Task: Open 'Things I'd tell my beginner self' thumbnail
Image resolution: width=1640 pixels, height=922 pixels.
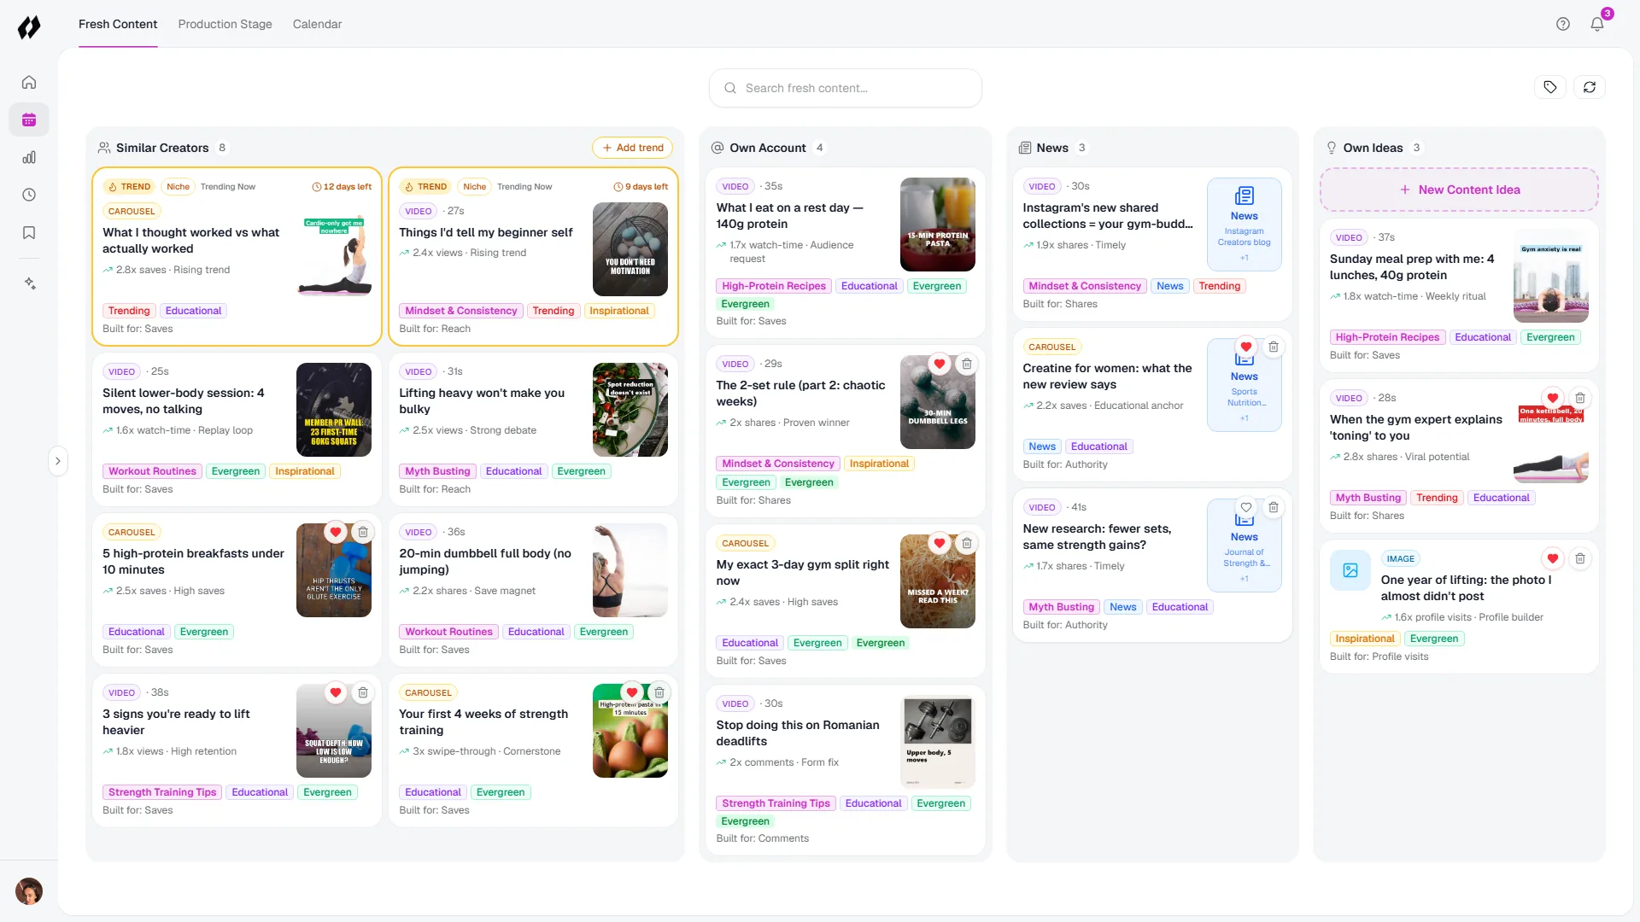Action: pyautogui.click(x=630, y=249)
